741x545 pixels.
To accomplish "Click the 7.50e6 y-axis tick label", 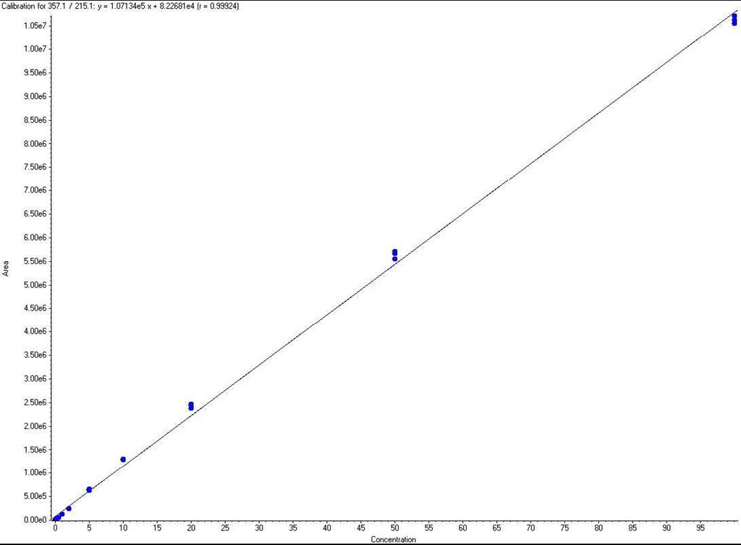I will (x=35, y=167).
